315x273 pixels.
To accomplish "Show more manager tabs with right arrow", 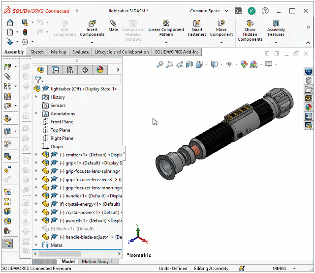I will [x=118, y=70].
